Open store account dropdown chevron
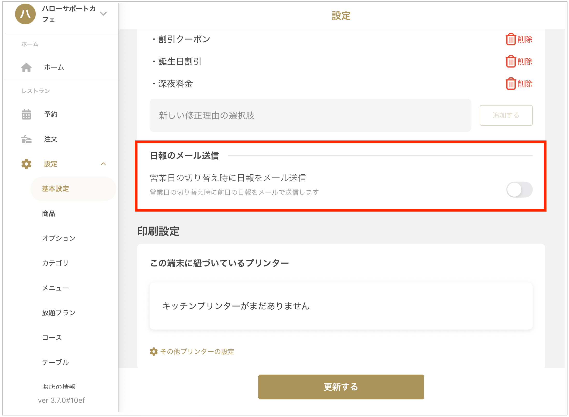 coord(103,14)
